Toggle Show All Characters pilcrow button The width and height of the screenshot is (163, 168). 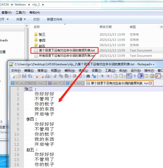click(x=135, y=76)
